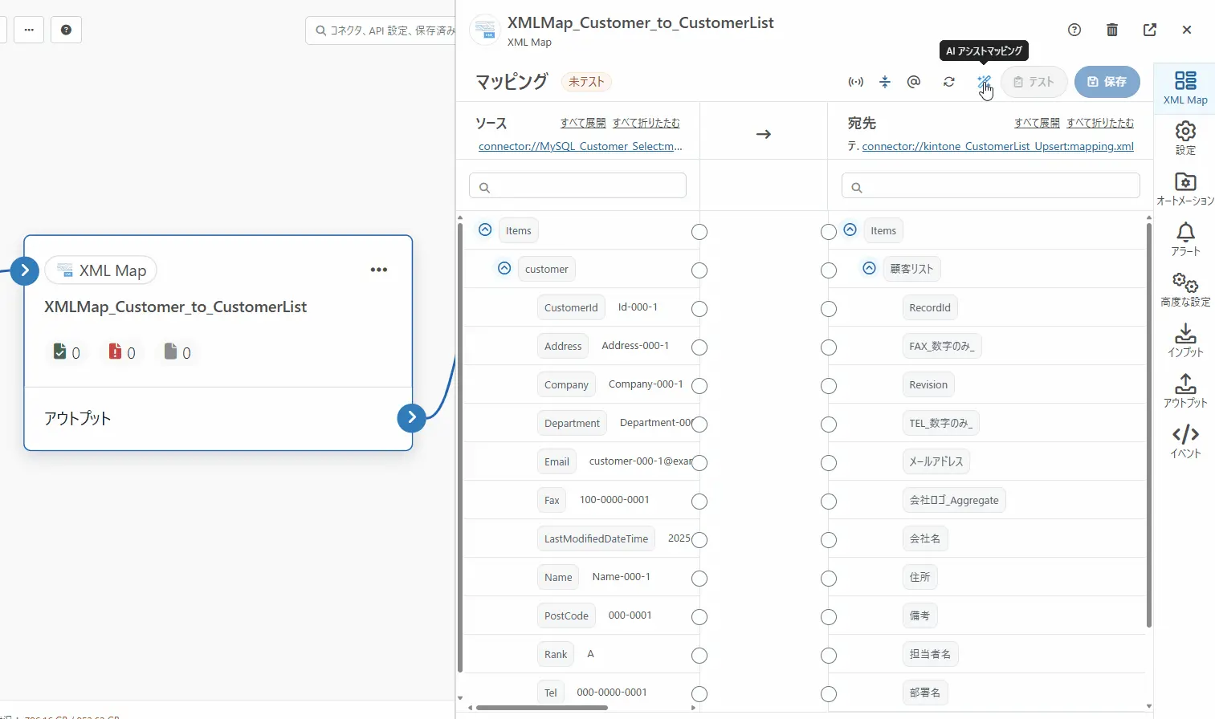Collapse the source Items node
The width and height of the screenshot is (1215, 719).
click(485, 230)
